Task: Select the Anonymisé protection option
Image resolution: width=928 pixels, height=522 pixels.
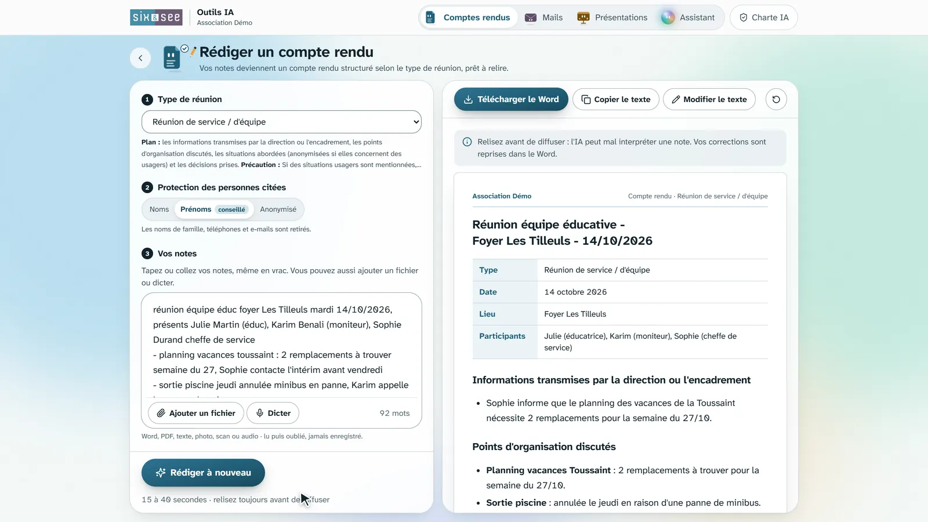Action: (278, 209)
